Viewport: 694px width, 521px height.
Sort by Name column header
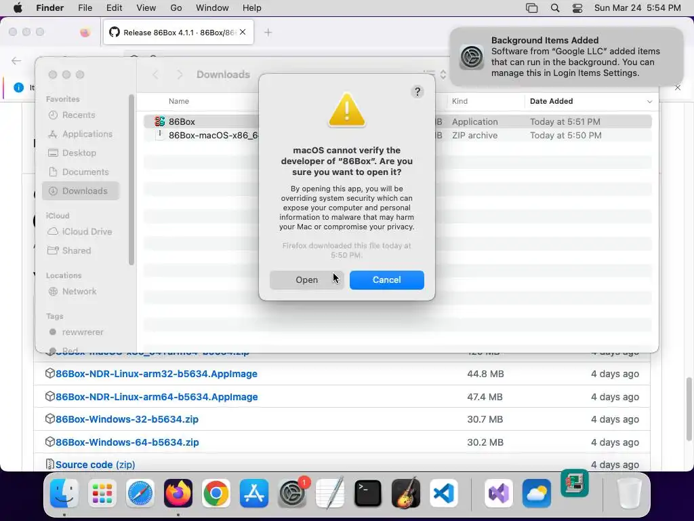click(x=179, y=102)
